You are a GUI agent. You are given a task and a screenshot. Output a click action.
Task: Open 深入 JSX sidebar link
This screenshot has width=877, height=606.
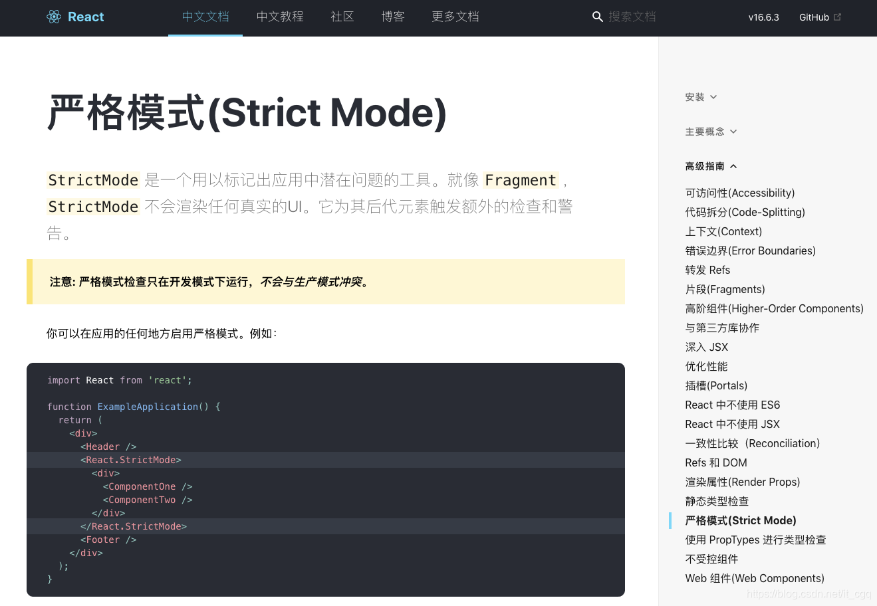[706, 347]
